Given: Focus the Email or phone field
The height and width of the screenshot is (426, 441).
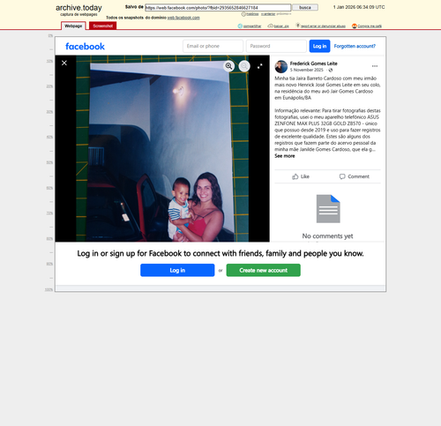Looking at the screenshot, I should click(x=213, y=46).
